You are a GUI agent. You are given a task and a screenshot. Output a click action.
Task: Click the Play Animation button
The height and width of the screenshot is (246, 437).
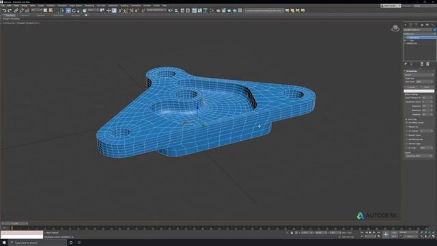point(370,232)
